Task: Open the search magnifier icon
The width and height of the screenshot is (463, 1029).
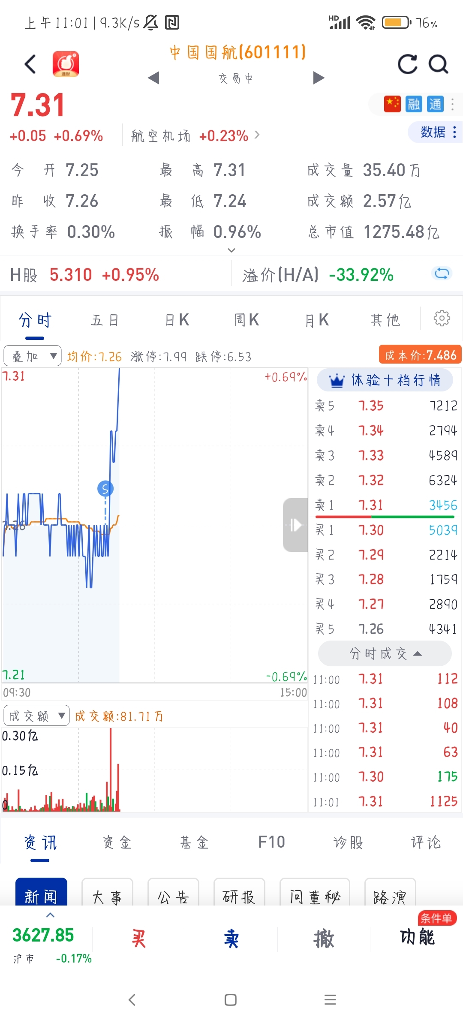Action: tap(438, 64)
